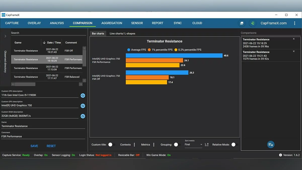Screen dimensions: 302x170
Task: Switch to the ANALYSIS tab
Action: [x=57, y=23]
